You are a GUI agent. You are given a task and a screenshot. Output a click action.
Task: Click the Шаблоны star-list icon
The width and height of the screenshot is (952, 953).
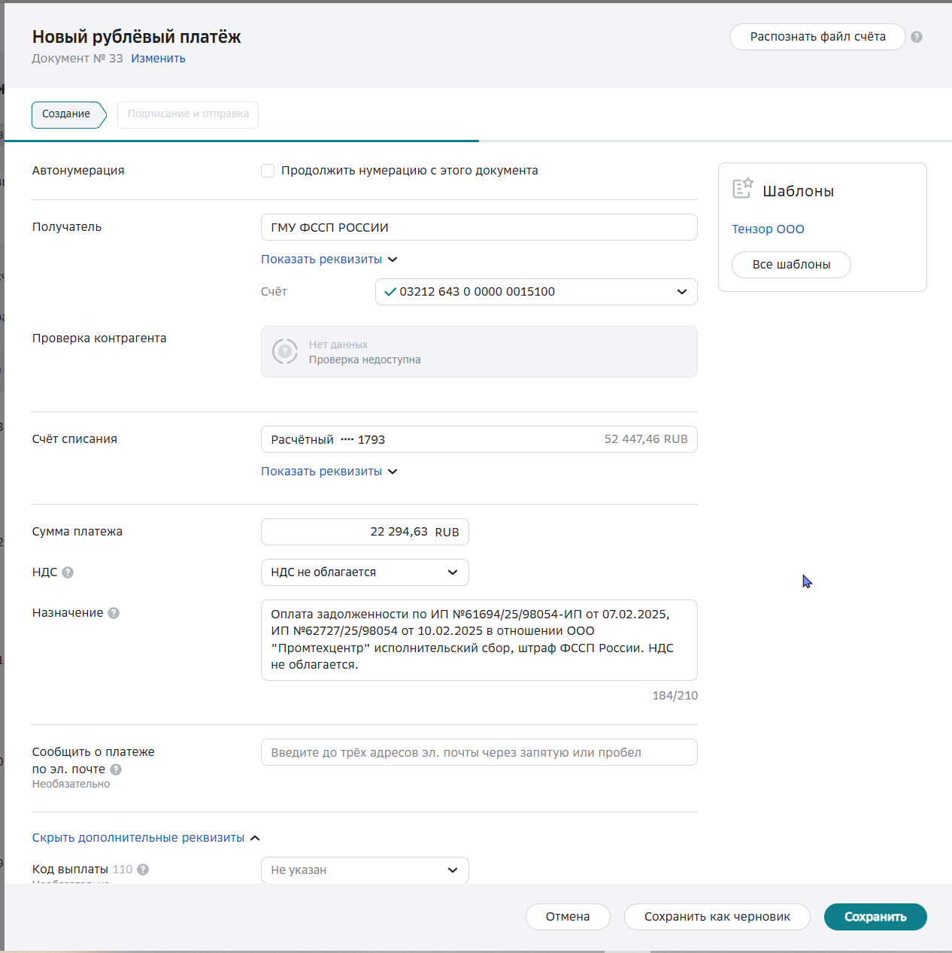click(x=743, y=188)
